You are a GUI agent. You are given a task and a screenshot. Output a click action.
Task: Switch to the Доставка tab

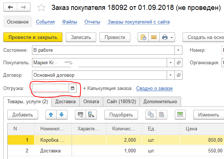65,101
